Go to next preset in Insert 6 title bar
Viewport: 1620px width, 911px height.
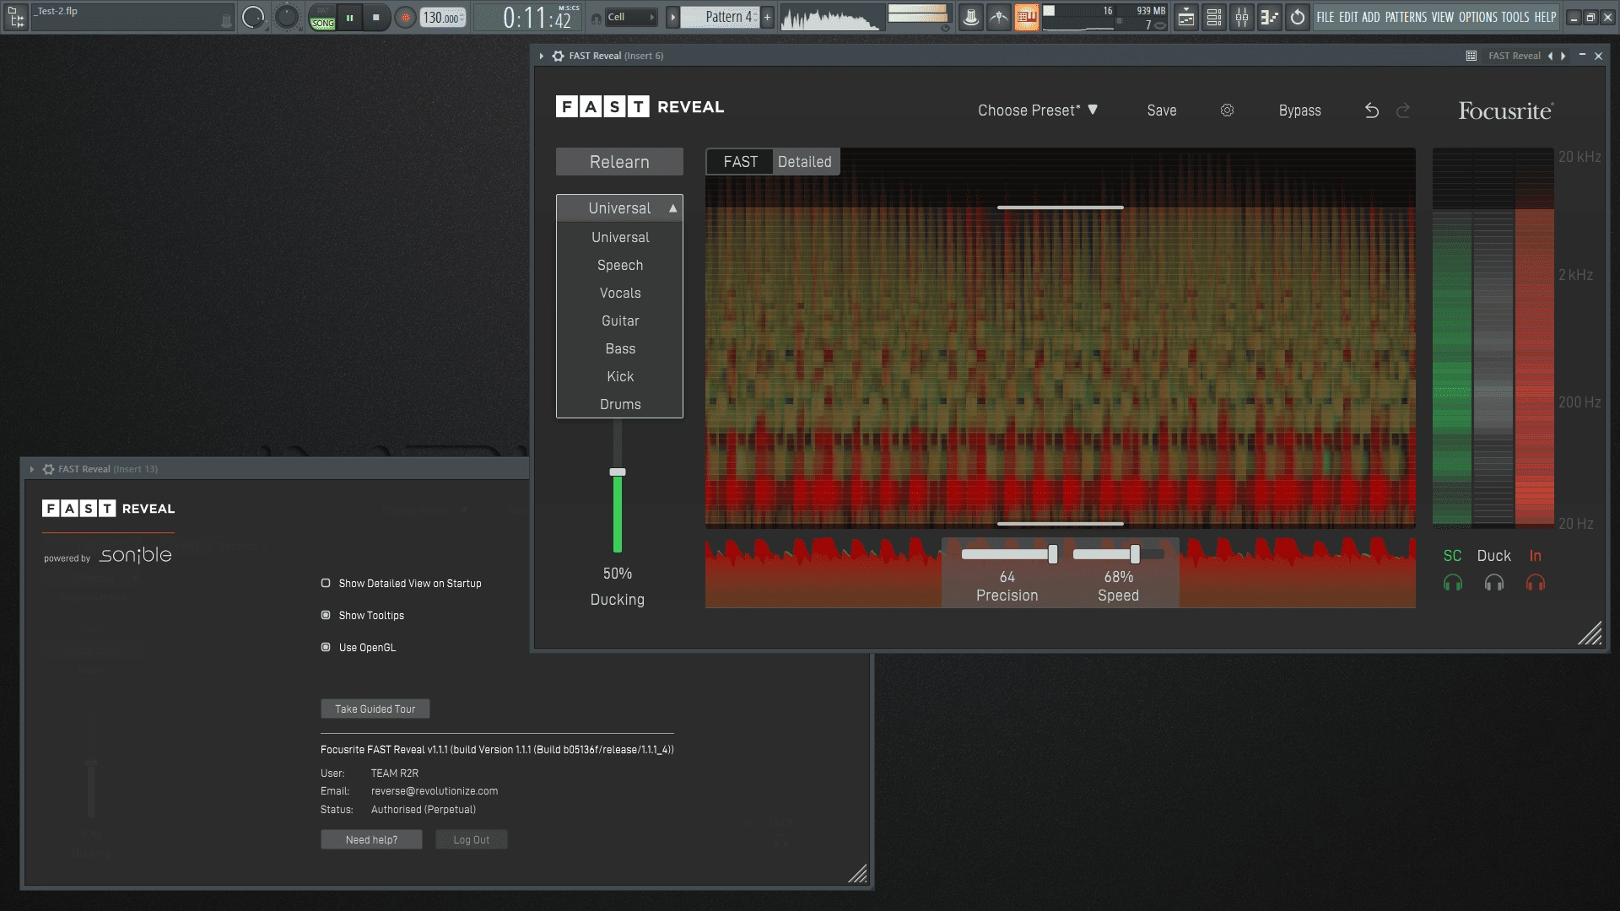(1563, 56)
